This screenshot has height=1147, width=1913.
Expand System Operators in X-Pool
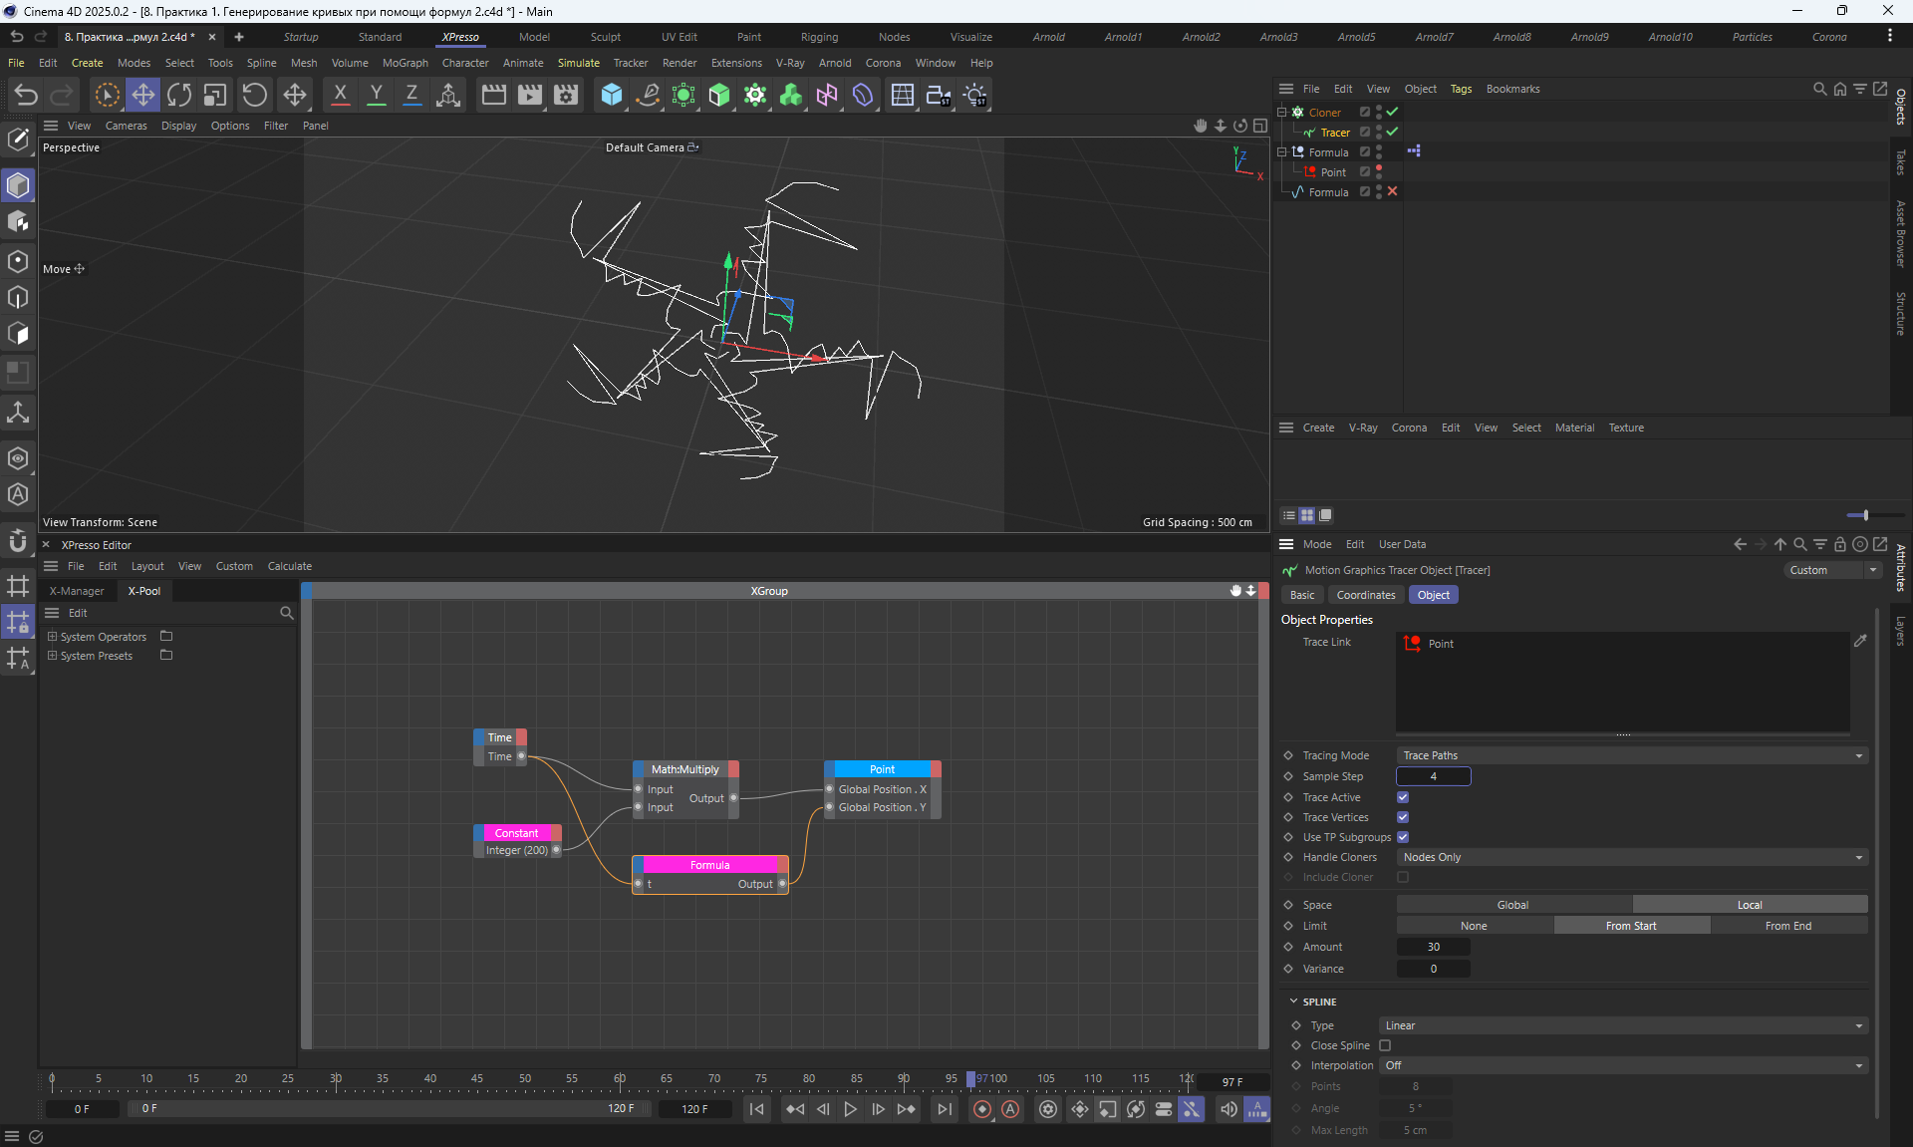(53, 636)
